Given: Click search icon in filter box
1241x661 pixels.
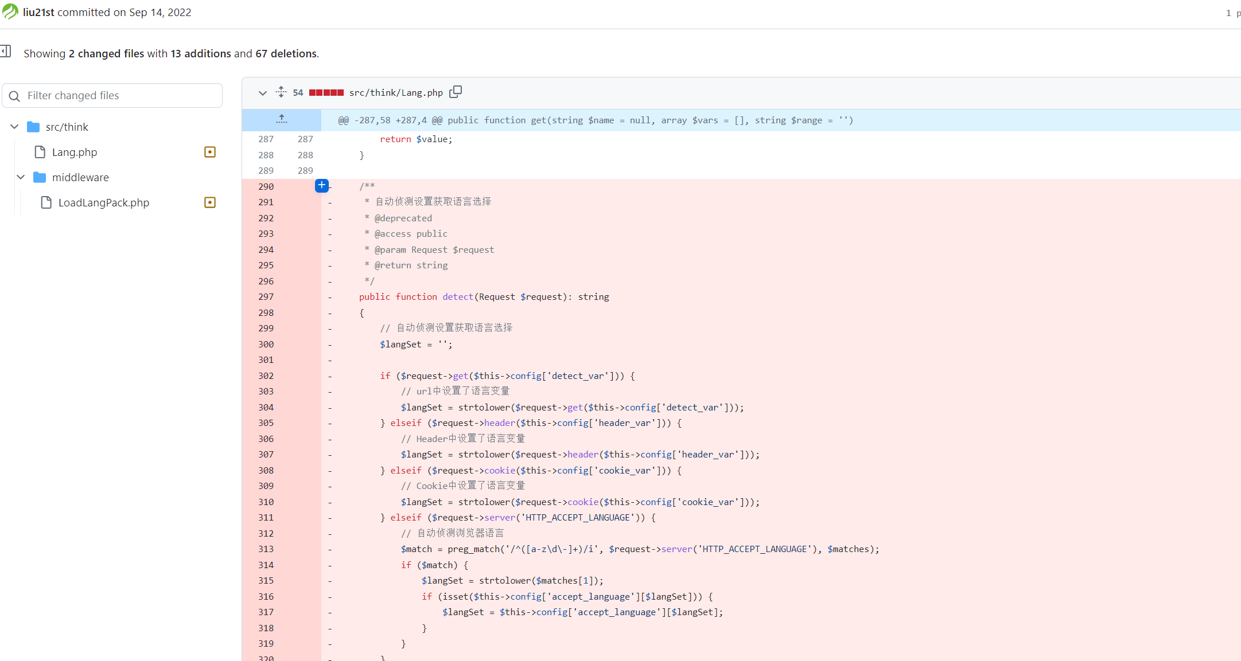Looking at the screenshot, I should 15,96.
